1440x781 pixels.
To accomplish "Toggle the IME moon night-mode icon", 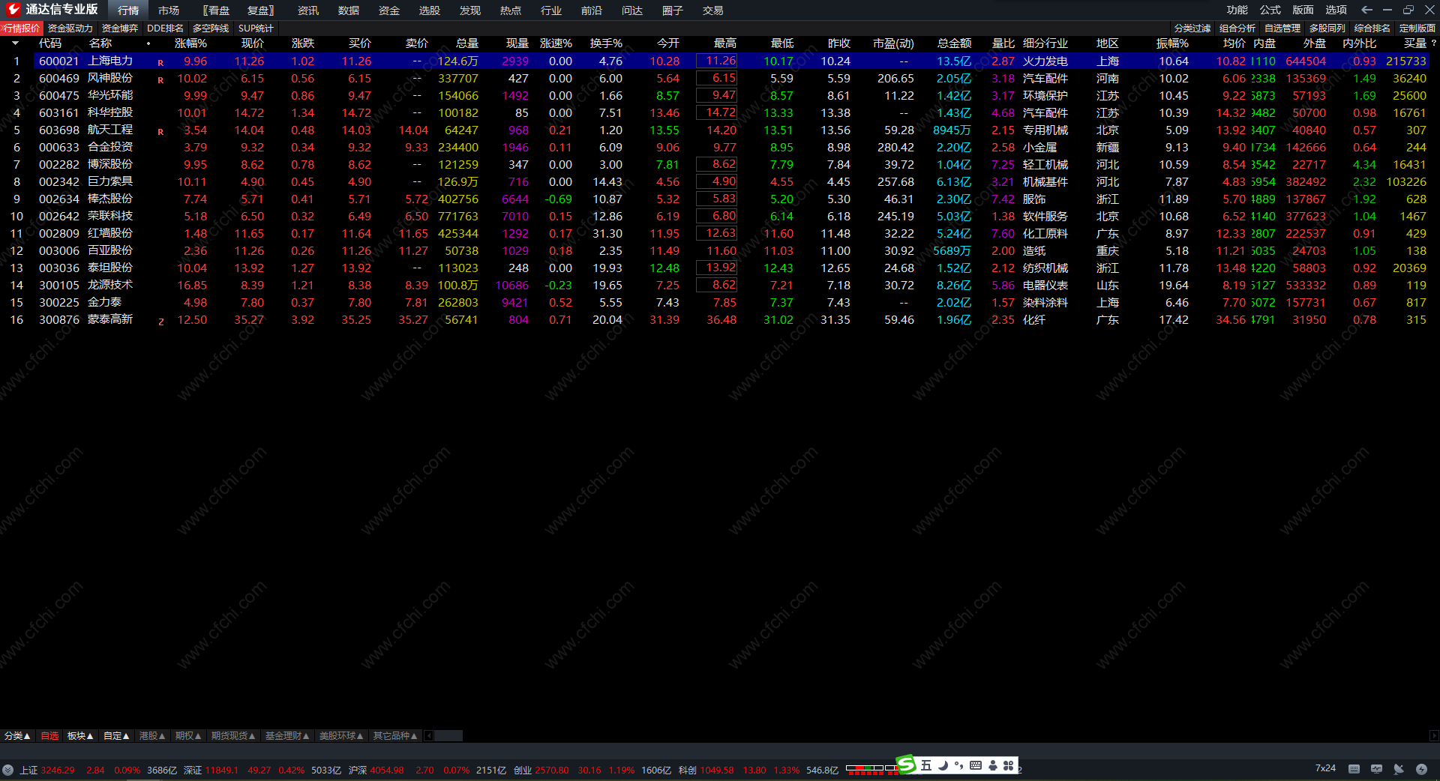I will (943, 765).
